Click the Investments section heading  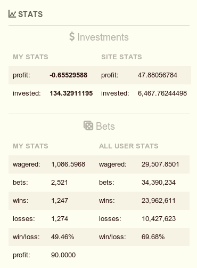pyautogui.click(x=103, y=37)
